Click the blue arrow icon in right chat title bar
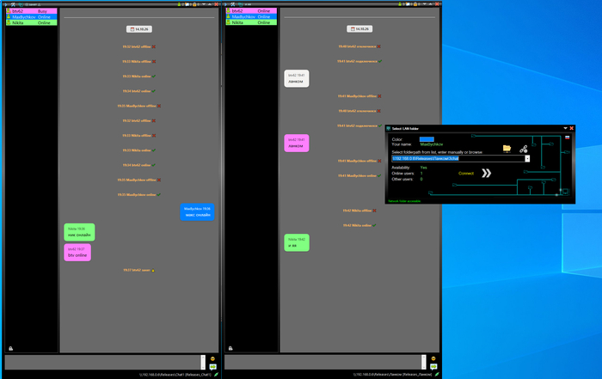 (x=225, y=4)
